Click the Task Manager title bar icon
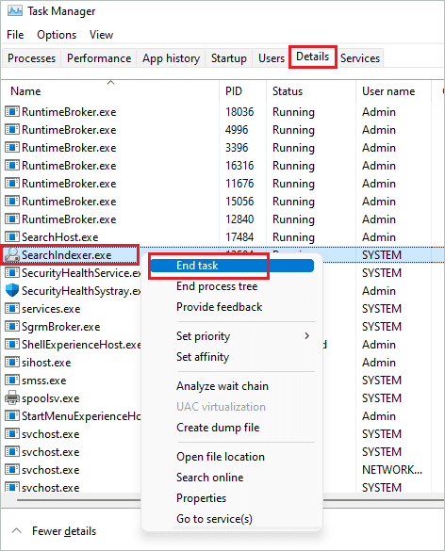Viewport: 445px width, 551px height. 14,11
